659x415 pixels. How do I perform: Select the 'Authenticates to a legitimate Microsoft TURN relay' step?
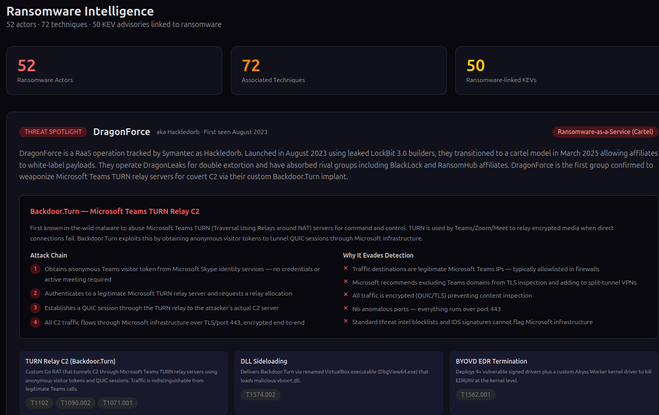[168, 293]
